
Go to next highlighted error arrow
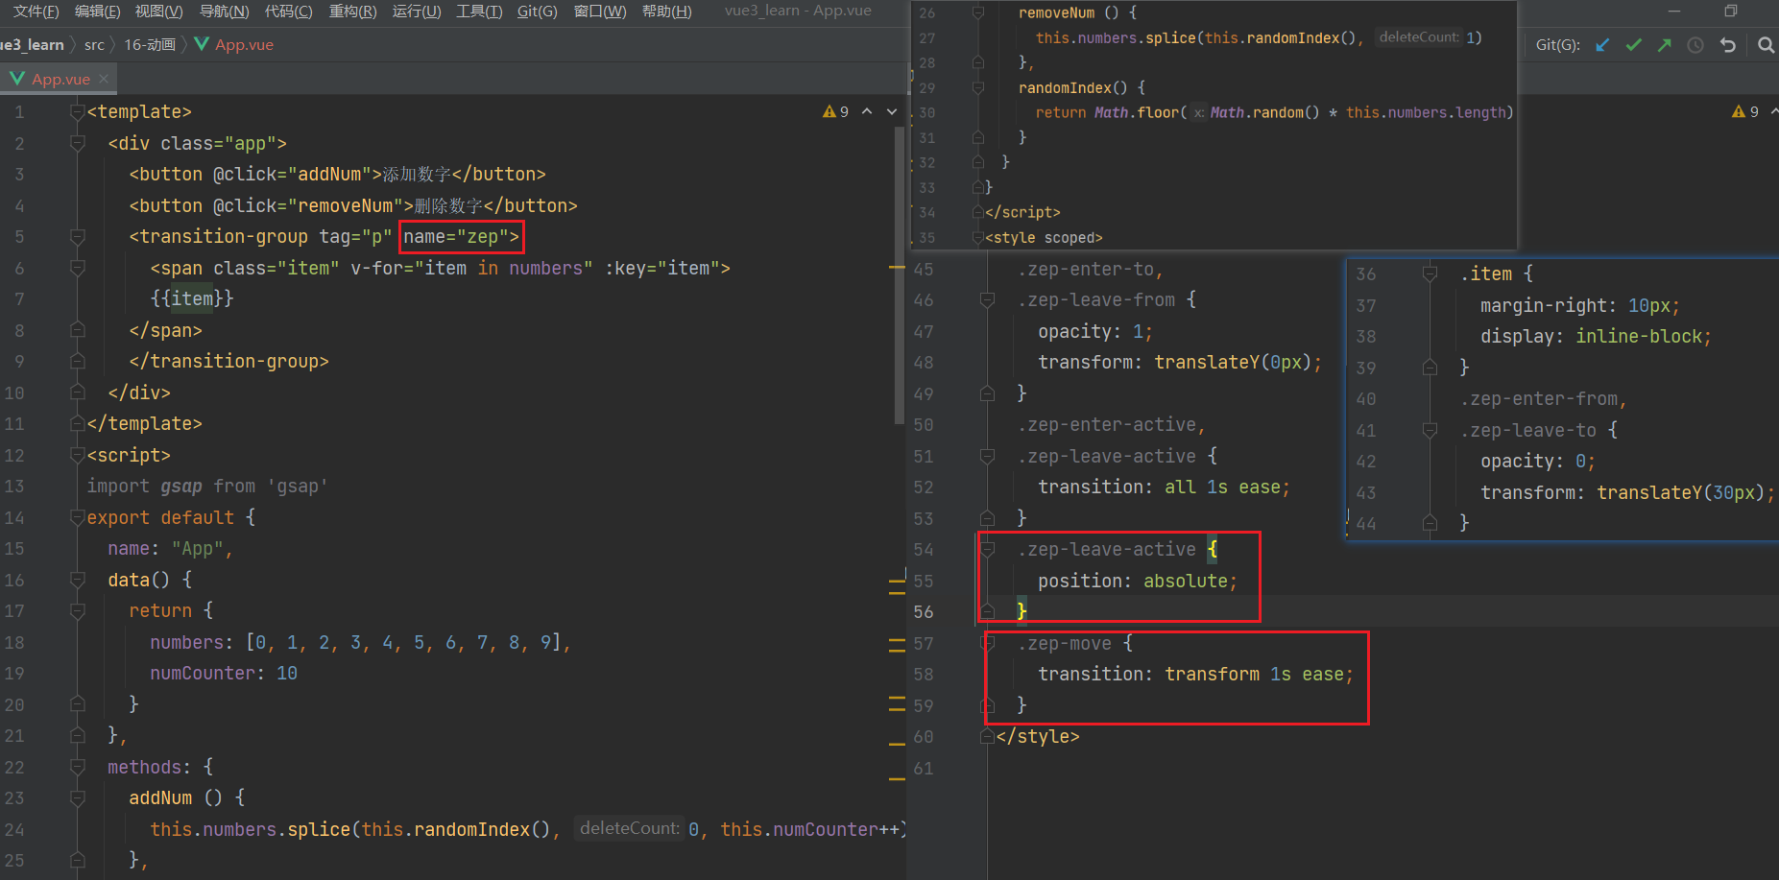click(x=892, y=111)
